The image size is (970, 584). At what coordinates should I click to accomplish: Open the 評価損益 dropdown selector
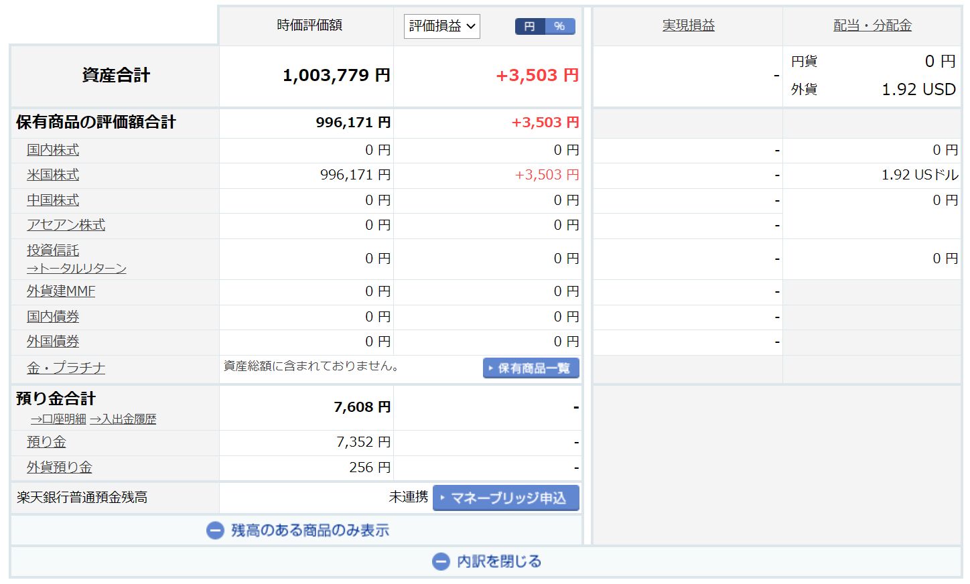point(441,26)
